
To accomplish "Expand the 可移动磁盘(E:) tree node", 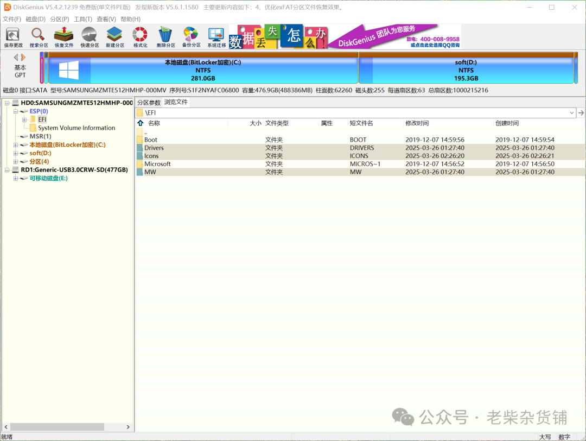I will 16,179.
